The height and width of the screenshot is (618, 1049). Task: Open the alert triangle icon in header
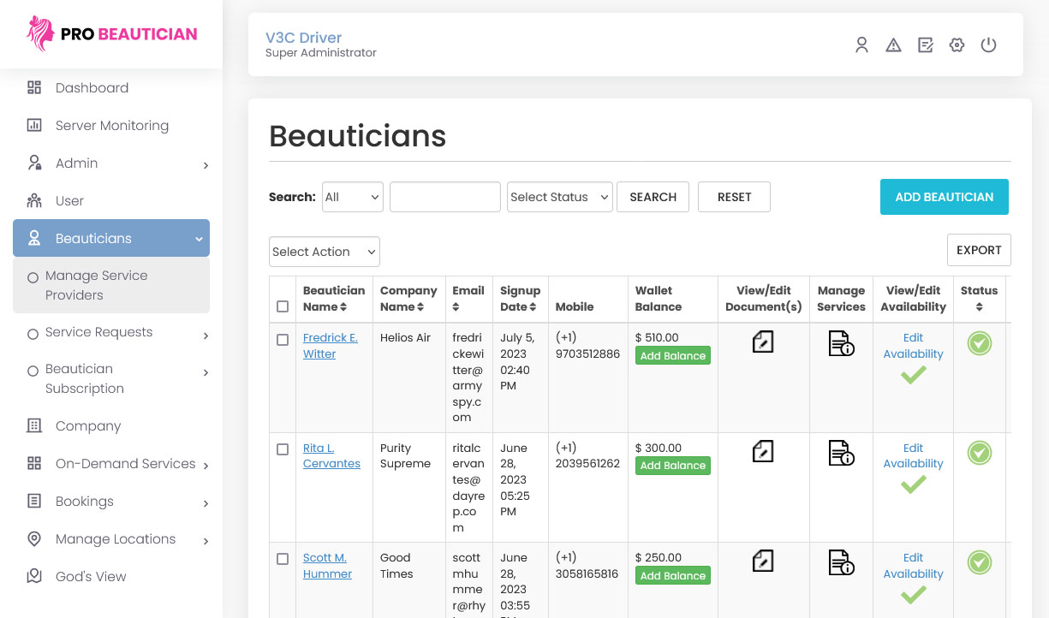[x=893, y=45]
